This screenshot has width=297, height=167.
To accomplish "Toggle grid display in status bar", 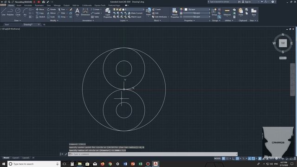I will click(224, 159).
